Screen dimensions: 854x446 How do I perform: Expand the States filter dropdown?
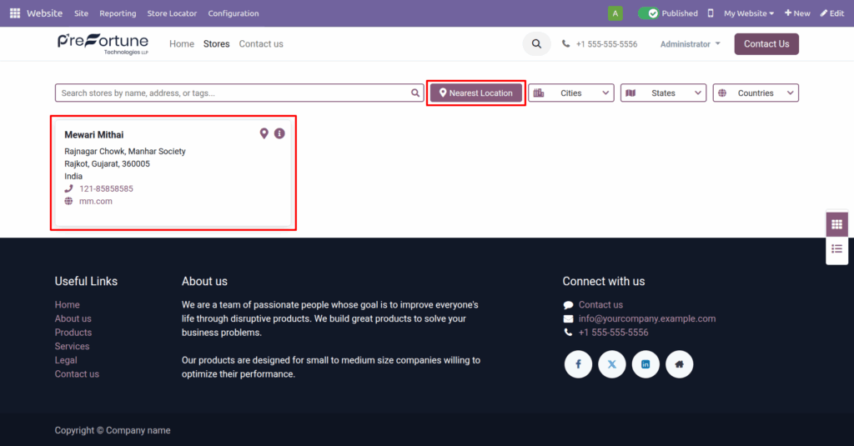tap(663, 93)
